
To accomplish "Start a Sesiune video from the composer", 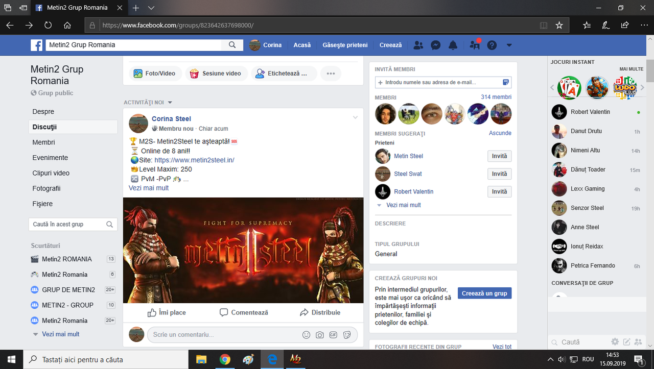I will [x=216, y=73].
